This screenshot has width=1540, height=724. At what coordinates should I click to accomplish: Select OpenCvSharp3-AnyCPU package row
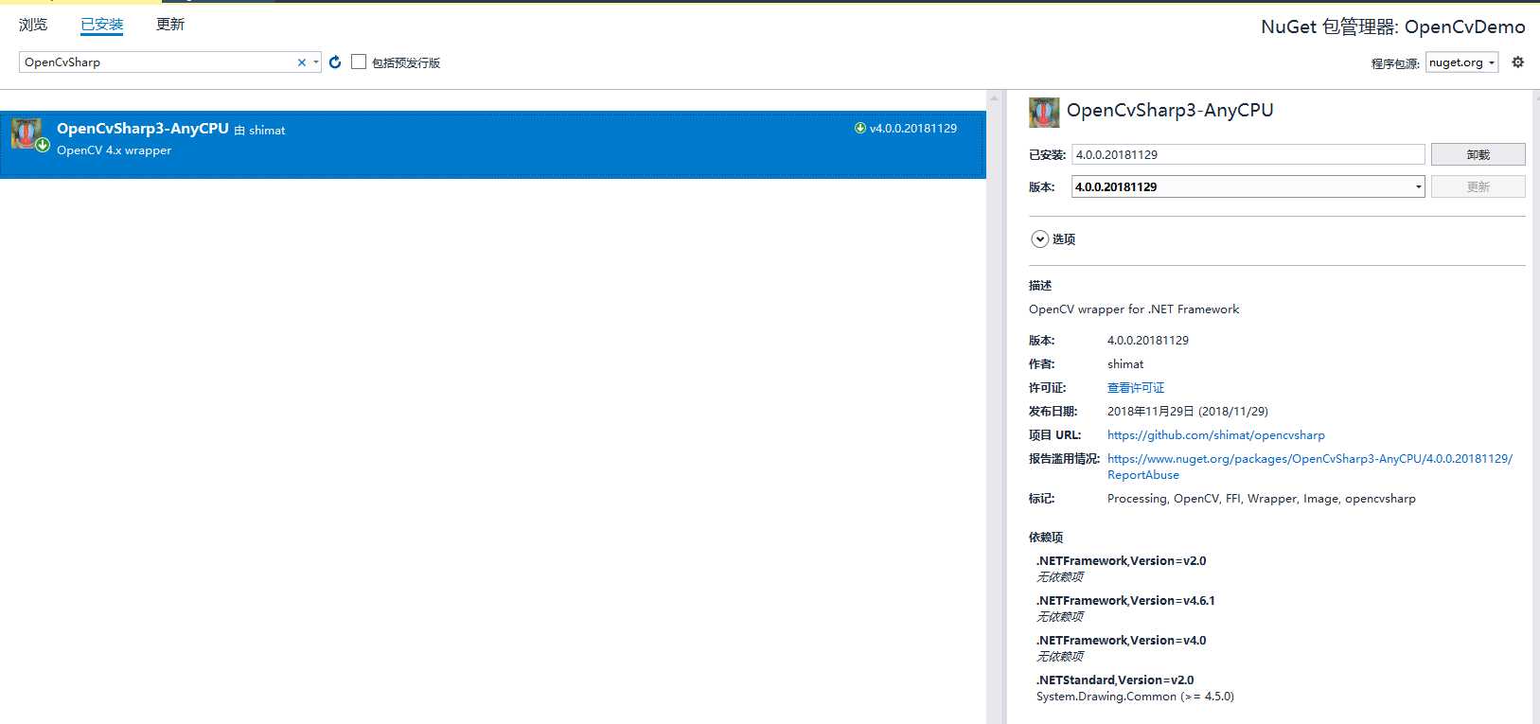pyautogui.click(x=493, y=144)
